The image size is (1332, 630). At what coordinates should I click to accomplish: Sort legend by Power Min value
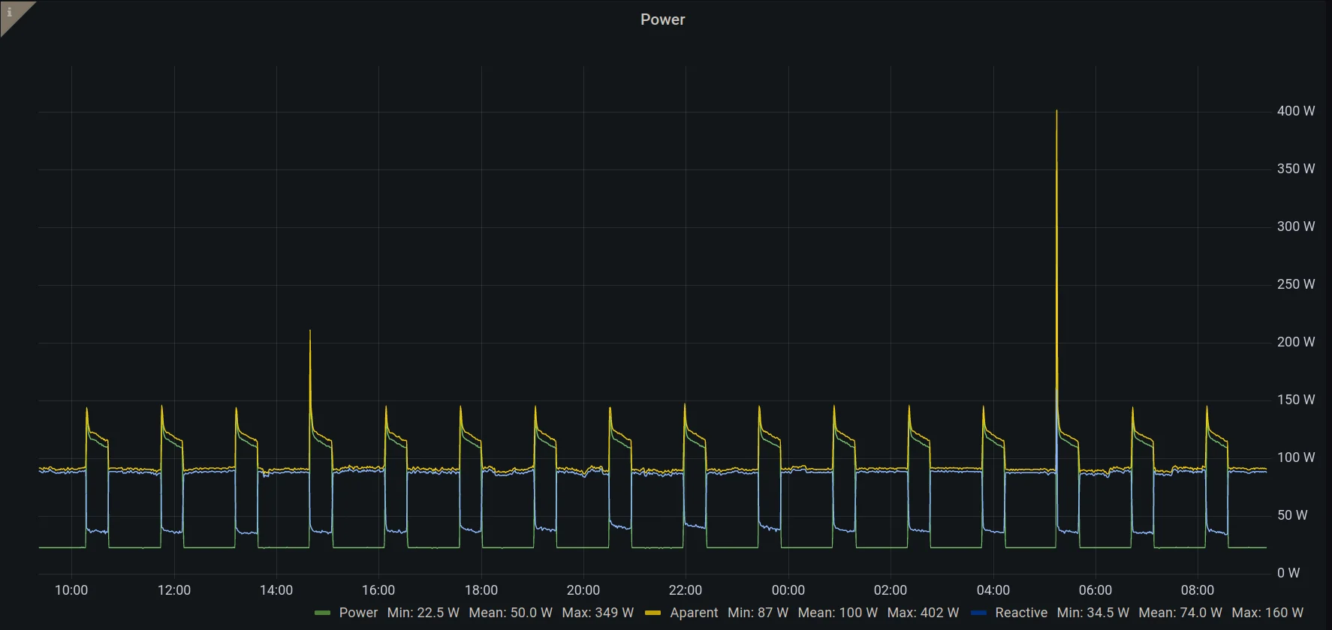[423, 613]
